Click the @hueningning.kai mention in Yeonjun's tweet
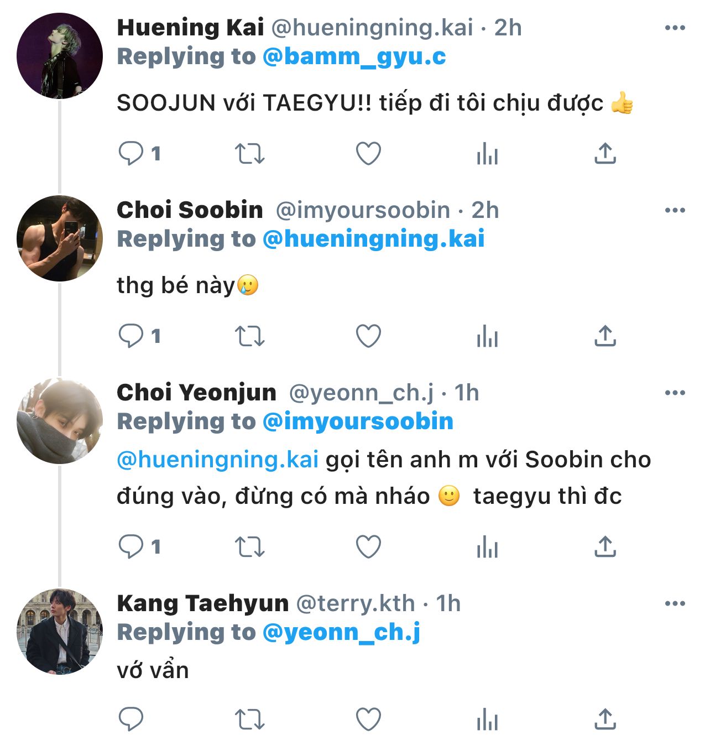 click(x=218, y=460)
